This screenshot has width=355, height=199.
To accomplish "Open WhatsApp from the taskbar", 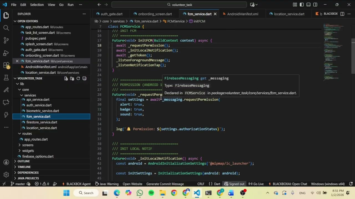I will coord(140,193).
